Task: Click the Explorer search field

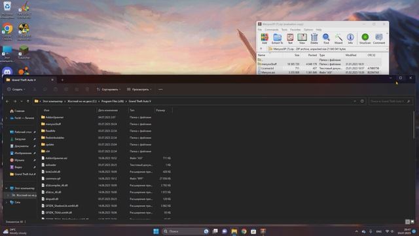Action: coord(391,102)
